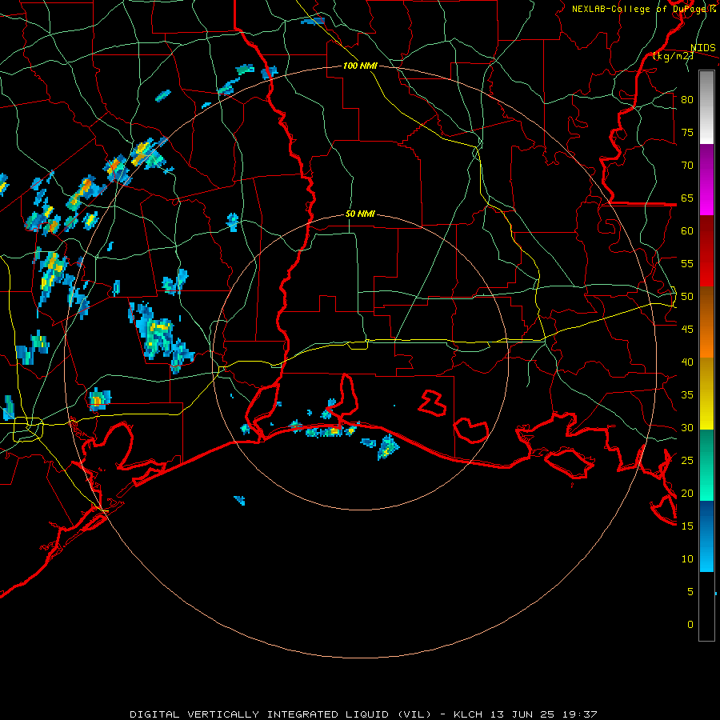This screenshot has width=720, height=720.
Task: Select the 0 value on the scale
Action: coord(690,625)
